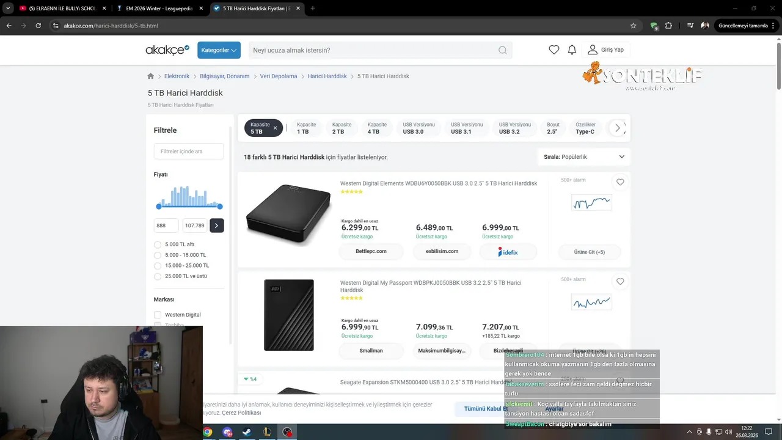Go back in browser

click(9, 26)
